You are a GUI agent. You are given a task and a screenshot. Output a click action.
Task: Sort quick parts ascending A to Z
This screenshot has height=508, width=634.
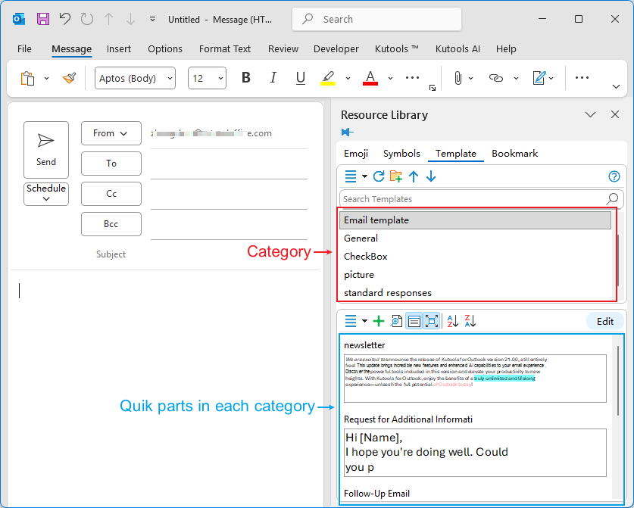coord(452,321)
